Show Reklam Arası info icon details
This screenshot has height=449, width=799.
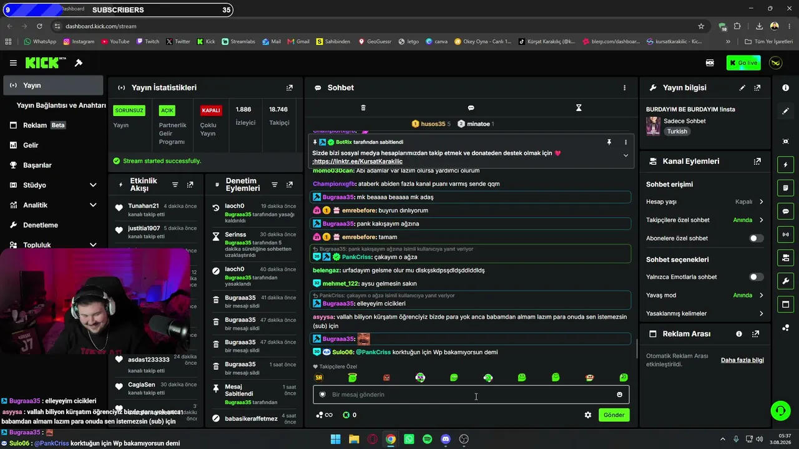739,334
